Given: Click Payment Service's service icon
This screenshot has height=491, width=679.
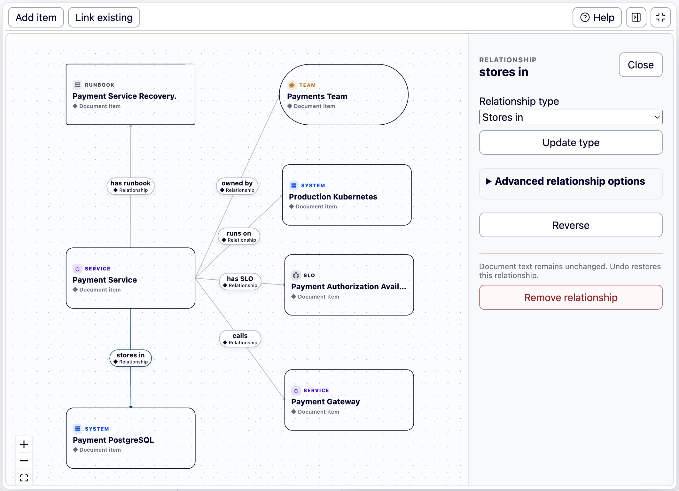Looking at the screenshot, I should (77, 269).
